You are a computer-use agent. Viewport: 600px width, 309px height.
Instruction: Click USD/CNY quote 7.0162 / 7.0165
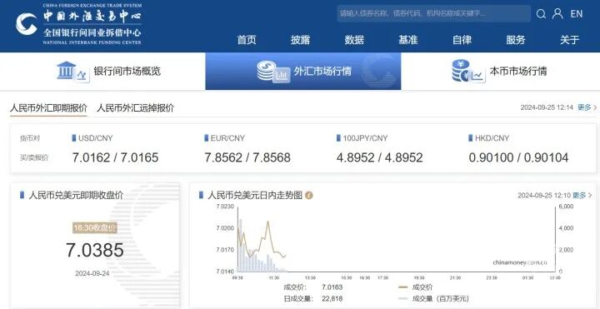click(x=115, y=157)
